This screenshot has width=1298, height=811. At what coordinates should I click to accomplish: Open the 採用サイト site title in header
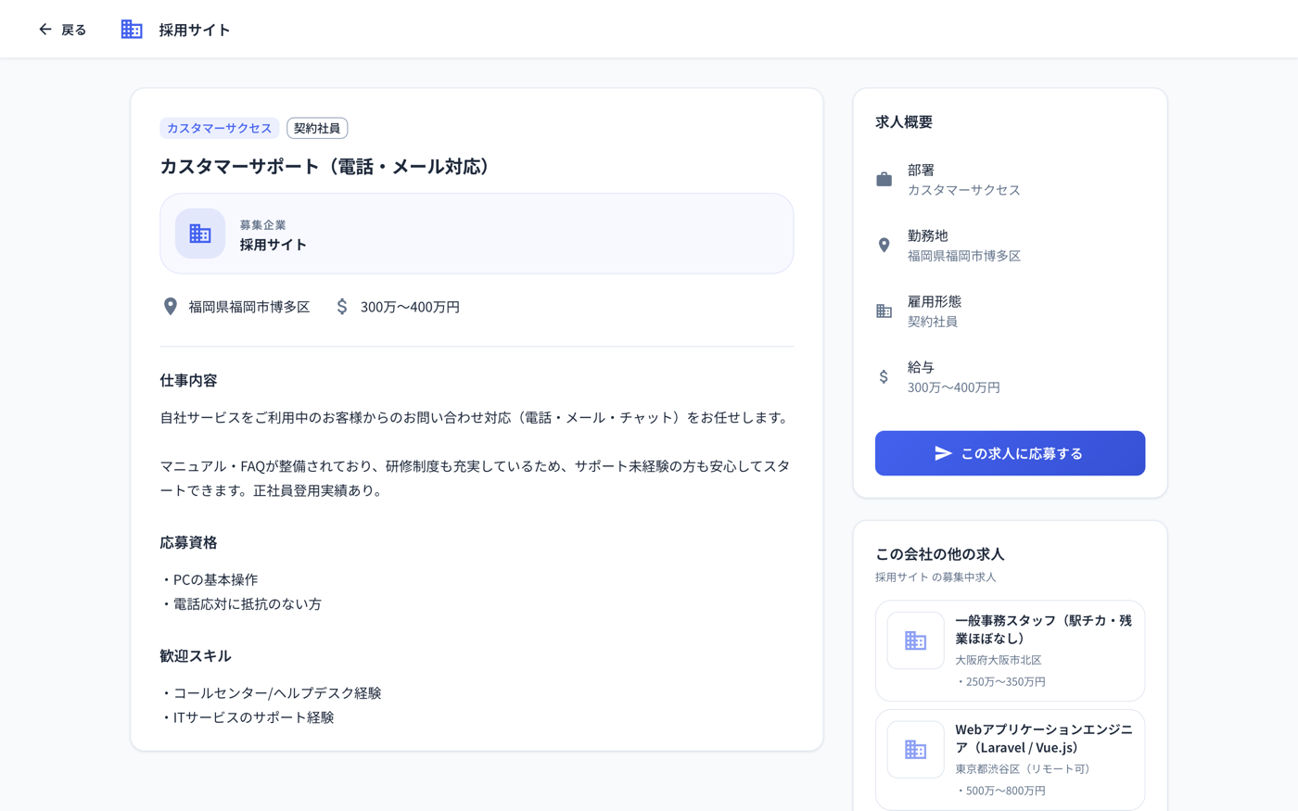click(x=195, y=30)
